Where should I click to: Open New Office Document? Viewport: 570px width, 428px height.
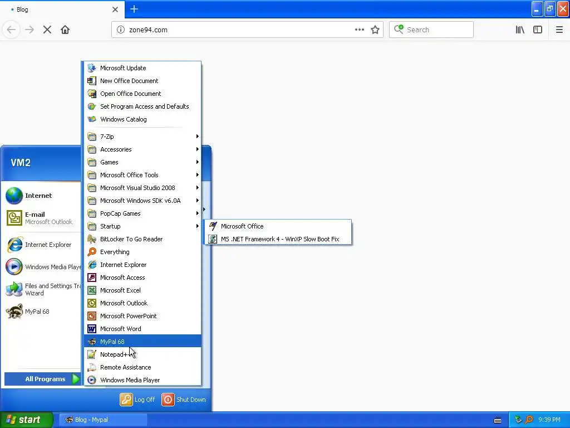pyautogui.click(x=142, y=81)
